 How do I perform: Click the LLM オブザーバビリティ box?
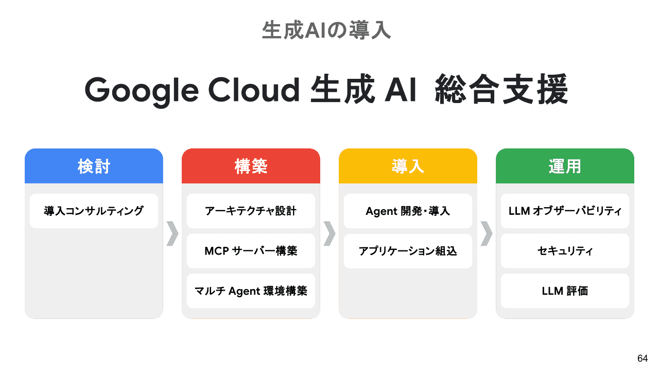click(565, 211)
